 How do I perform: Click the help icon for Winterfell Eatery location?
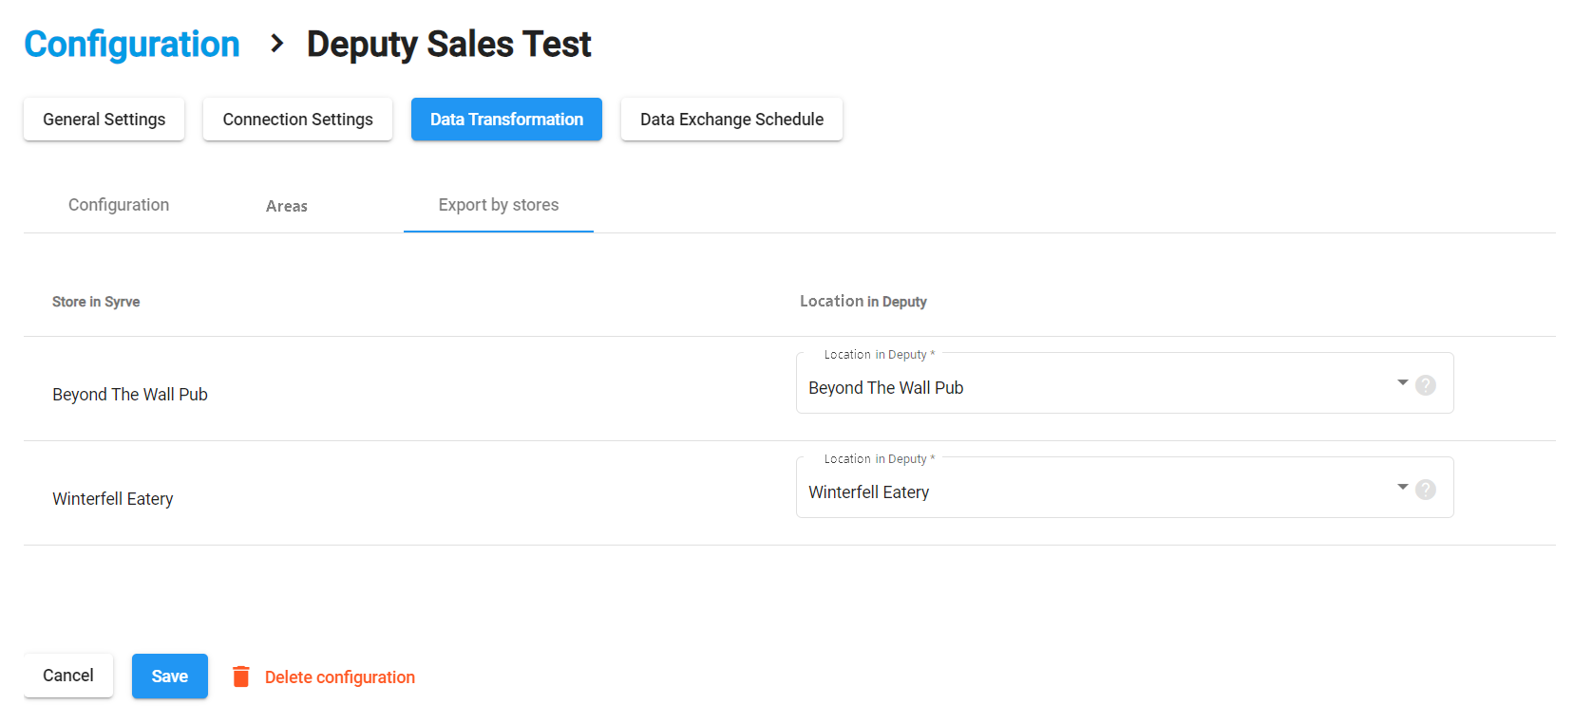click(1425, 490)
